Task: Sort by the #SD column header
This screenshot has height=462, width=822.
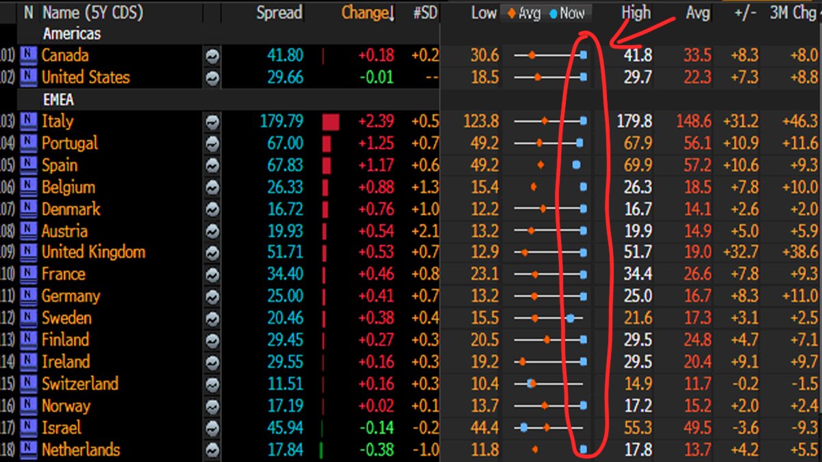Action: click(425, 13)
